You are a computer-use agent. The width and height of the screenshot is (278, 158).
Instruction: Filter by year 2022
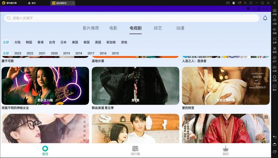coord(30,53)
